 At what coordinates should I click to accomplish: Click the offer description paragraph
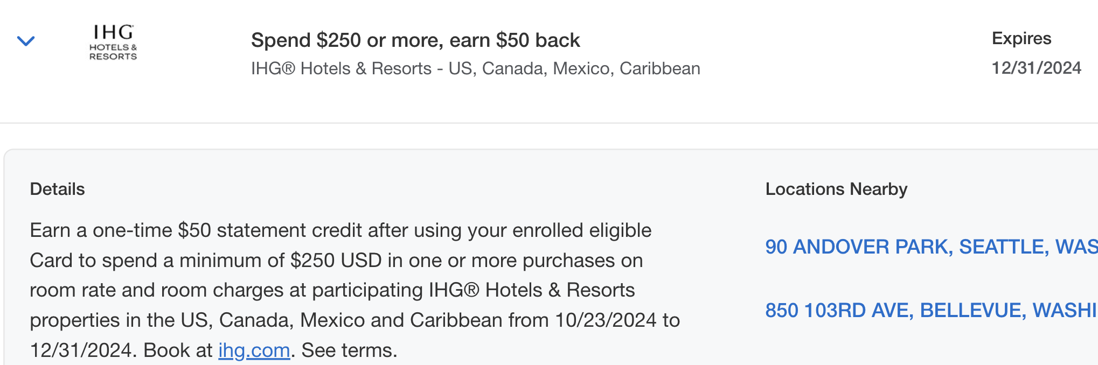(339, 290)
